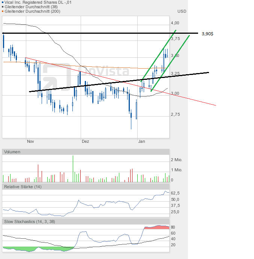Image resolution: width=254 pixels, height=259 pixels.
Task: Click the 2 Mio. volume axis label
Action: [177, 160]
